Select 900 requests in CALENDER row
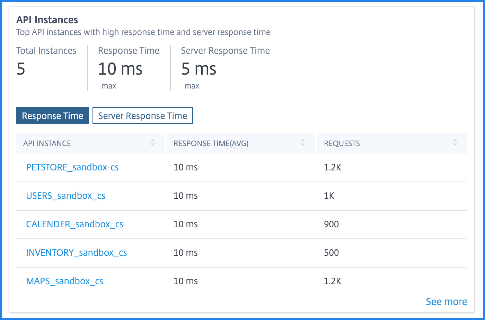This screenshot has height=320, width=485. pyautogui.click(x=332, y=224)
